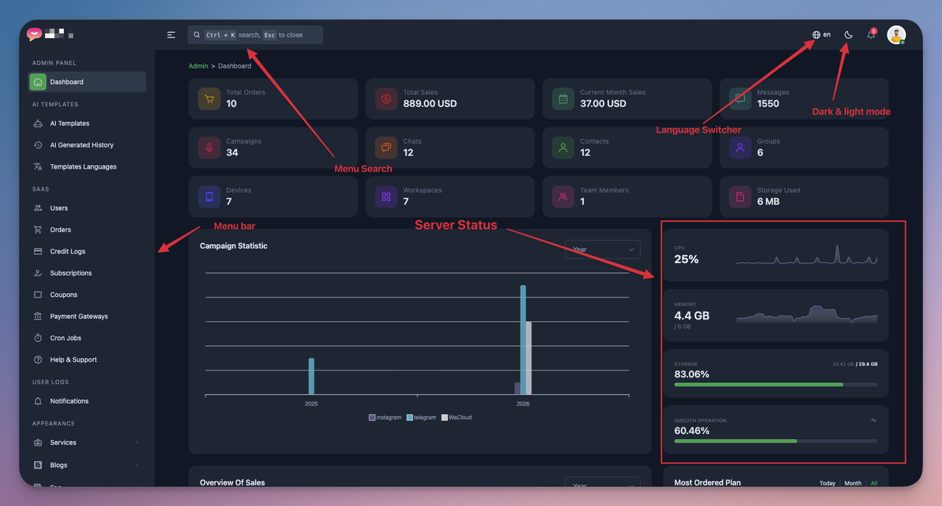Toggle telegram series in chart legend
This screenshot has width=942, height=506.
tap(421, 418)
